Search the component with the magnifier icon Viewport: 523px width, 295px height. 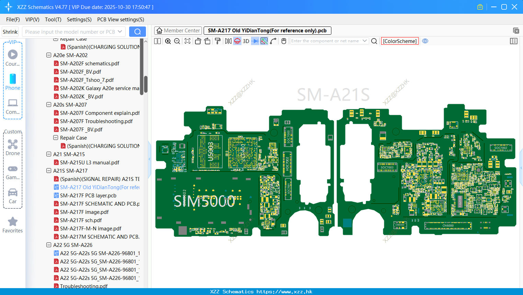click(x=374, y=41)
